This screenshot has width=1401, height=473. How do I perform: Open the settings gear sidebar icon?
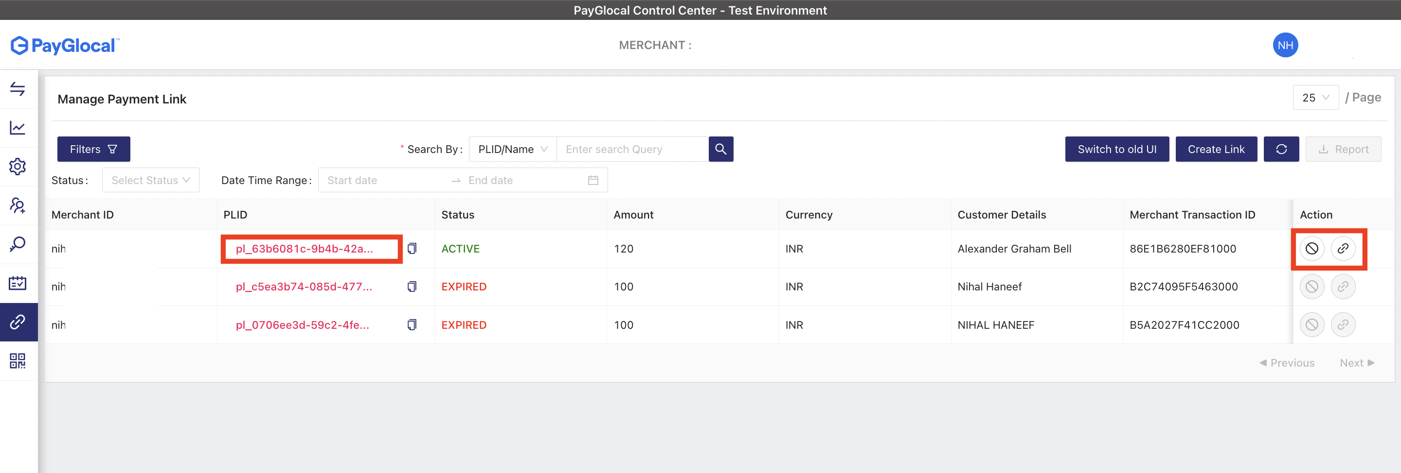coord(18,167)
